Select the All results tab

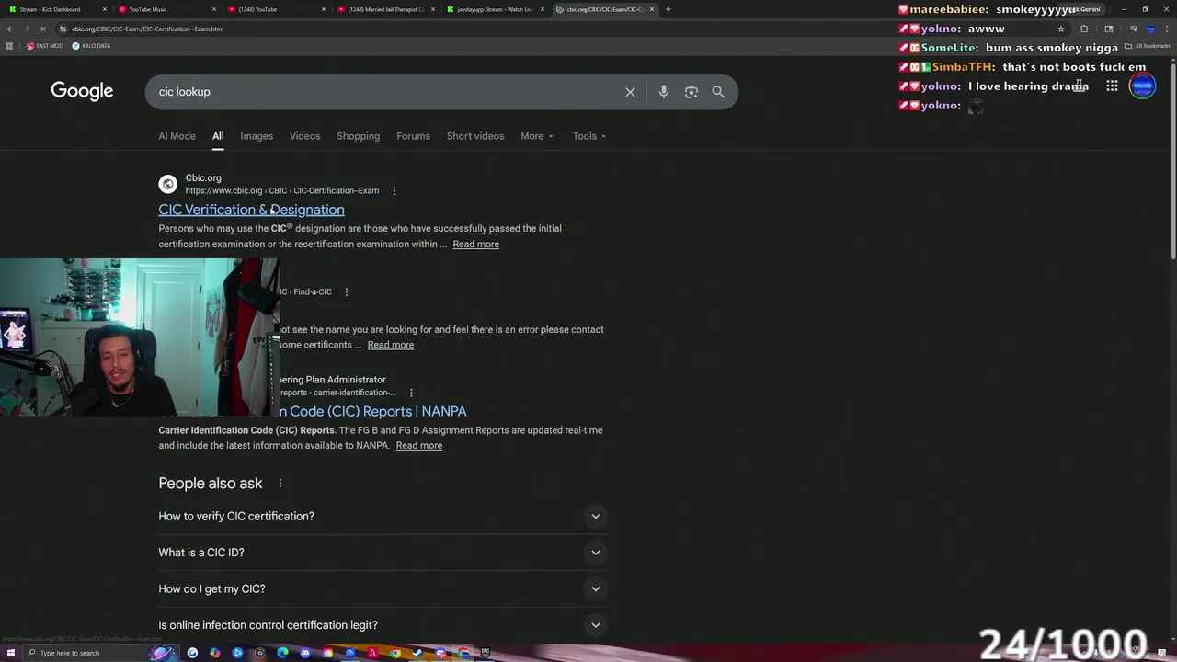tap(218, 136)
